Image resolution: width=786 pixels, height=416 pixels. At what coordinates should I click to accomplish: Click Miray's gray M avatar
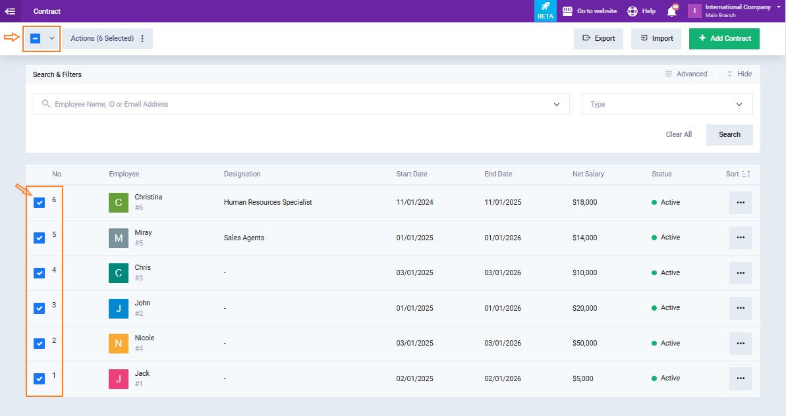point(119,238)
